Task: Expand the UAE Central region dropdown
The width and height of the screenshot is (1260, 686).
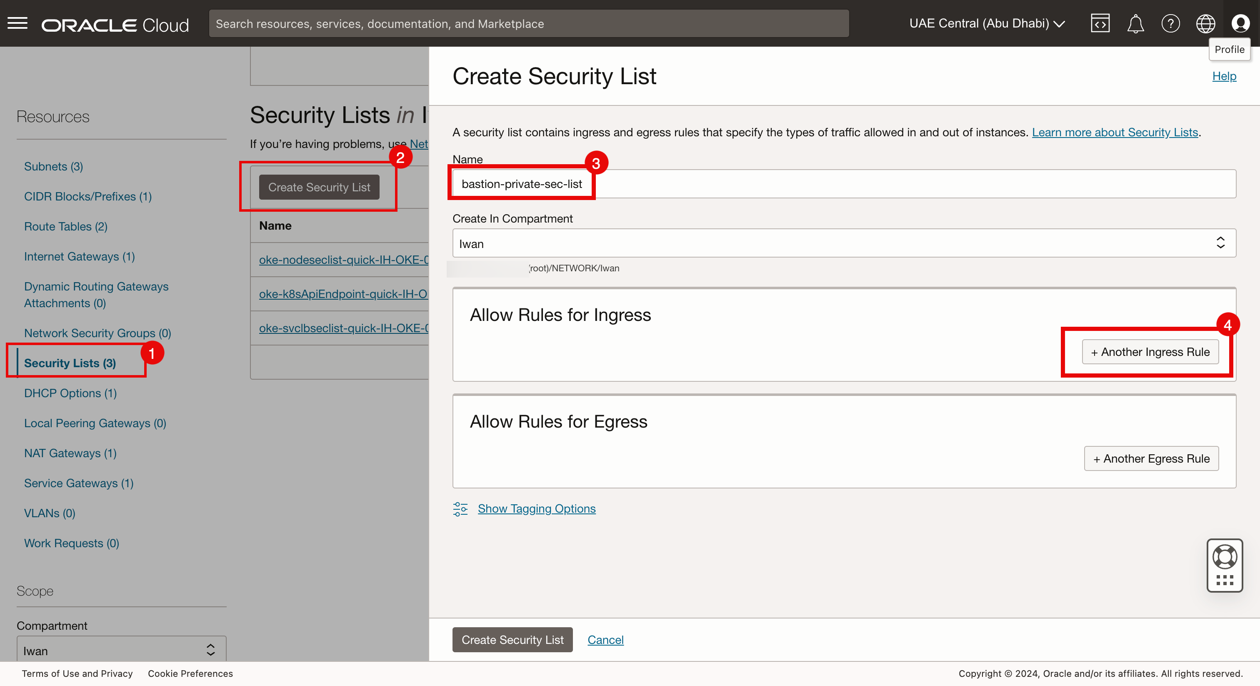Action: pos(987,23)
